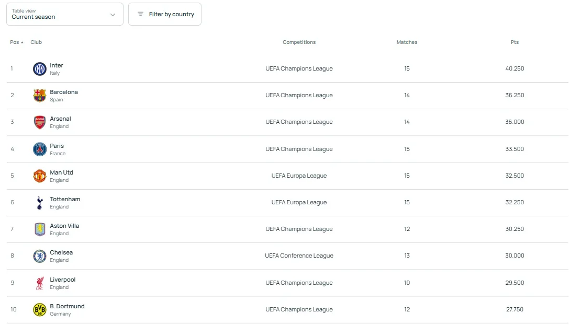Viewport: 571px width, 325px height.
Task: Click the Barcelona club crest icon
Action: click(x=40, y=96)
